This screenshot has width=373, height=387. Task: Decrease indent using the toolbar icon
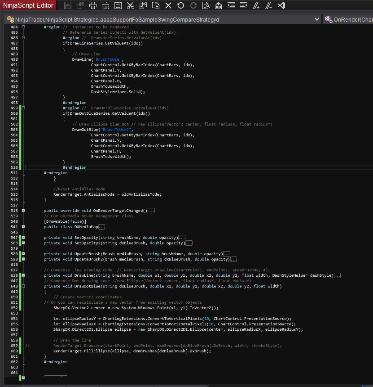[x=231, y=6]
